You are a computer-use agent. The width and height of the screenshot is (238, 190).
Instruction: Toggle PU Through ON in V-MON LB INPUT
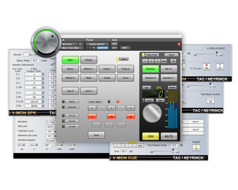coord(207,67)
